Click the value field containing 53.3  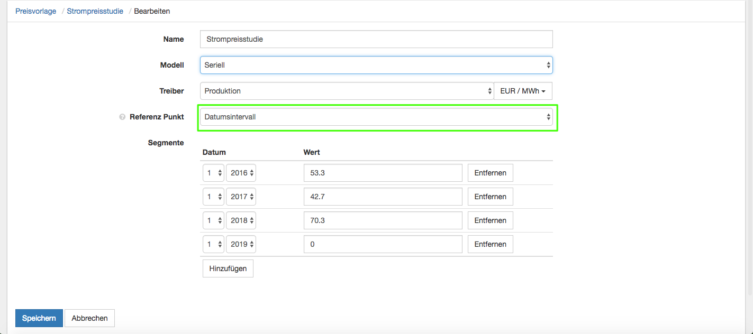point(383,173)
